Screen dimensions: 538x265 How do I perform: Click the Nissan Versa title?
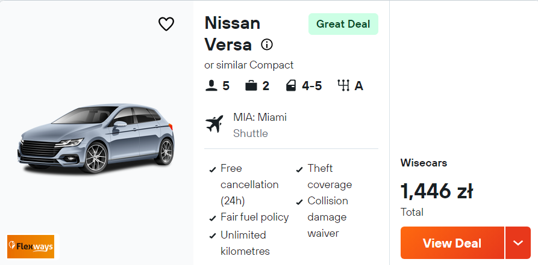tap(232, 34)
